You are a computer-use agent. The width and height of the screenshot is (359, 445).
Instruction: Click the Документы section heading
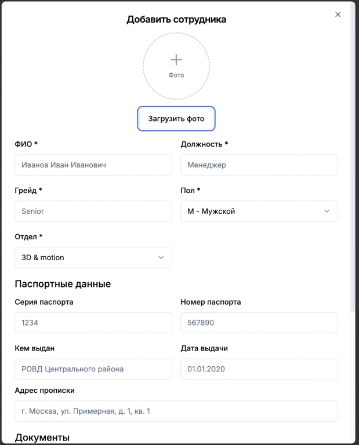42,437
